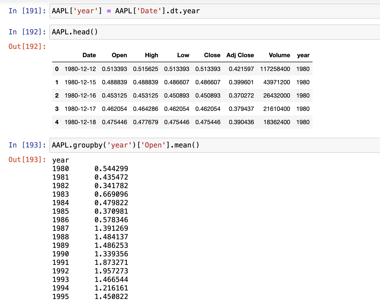Select the High value 0.464286

pyautogui.click(x=145, y=109)
